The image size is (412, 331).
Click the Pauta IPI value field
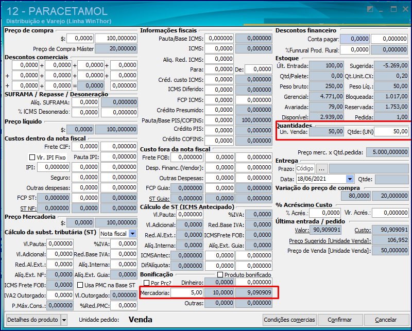[x=119, y=157]
